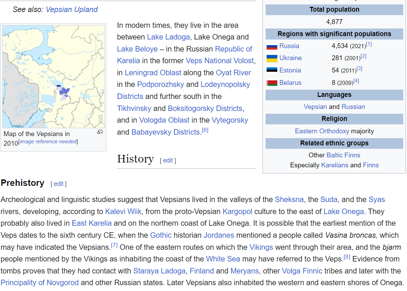Click the Russia flag icon
The width and height of the screenshot is (407, 291).
(272, 46)
